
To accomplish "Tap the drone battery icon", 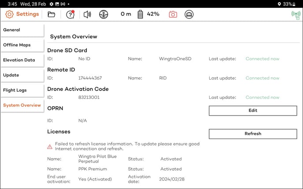I will coord(140,14).
